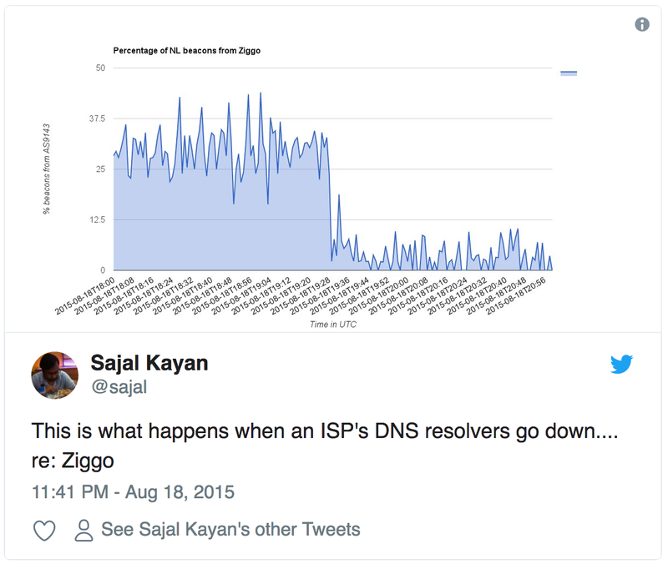This screenshot has width=668, height=564.
Task: Click the info icon above the chart
Action: 642,24
